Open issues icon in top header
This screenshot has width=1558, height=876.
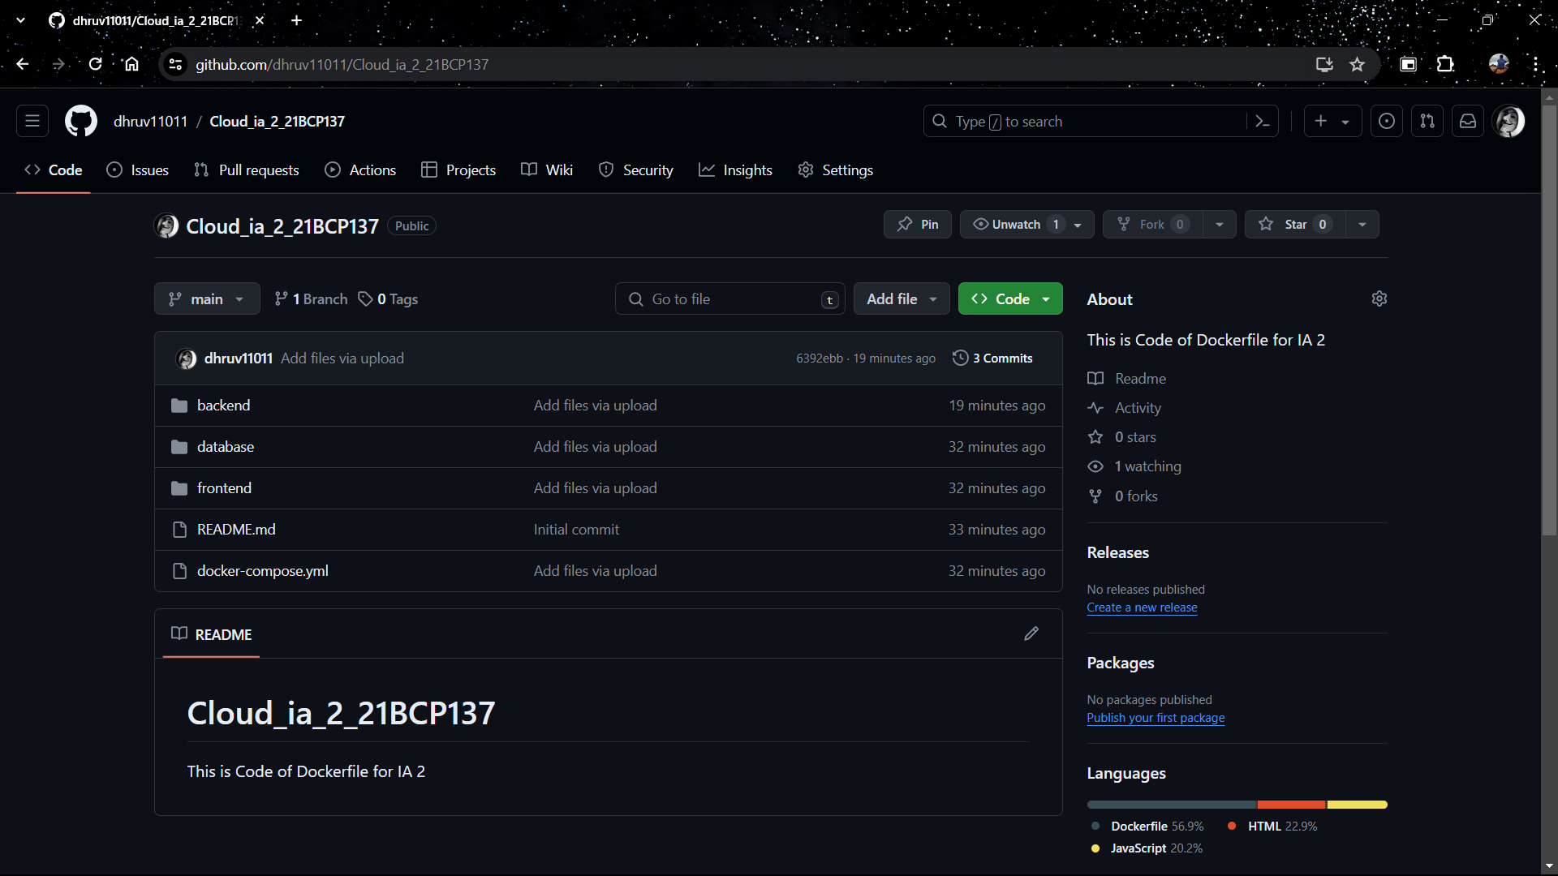coord(1387,122)
